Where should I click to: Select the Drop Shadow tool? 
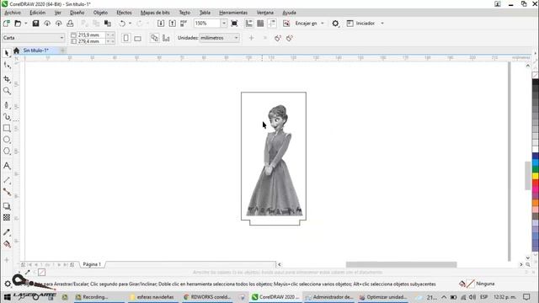click(x=7, y=206)
